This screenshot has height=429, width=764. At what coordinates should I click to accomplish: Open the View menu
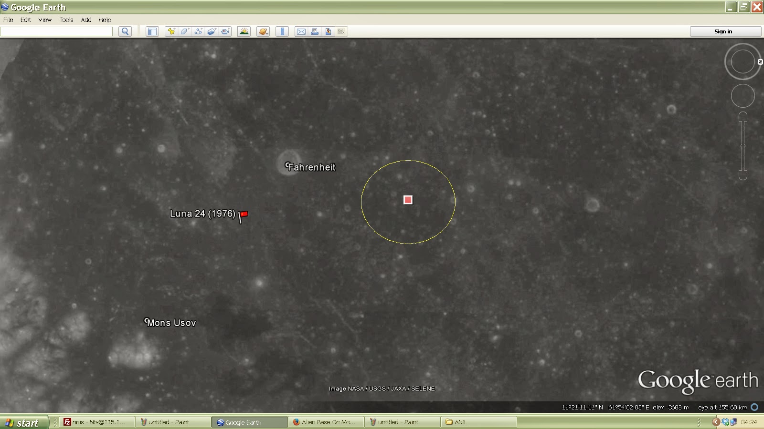coord(45,20)
